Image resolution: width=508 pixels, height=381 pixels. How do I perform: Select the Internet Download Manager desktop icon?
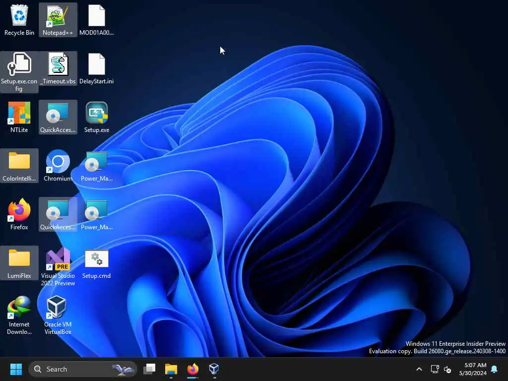pos(19,315)
